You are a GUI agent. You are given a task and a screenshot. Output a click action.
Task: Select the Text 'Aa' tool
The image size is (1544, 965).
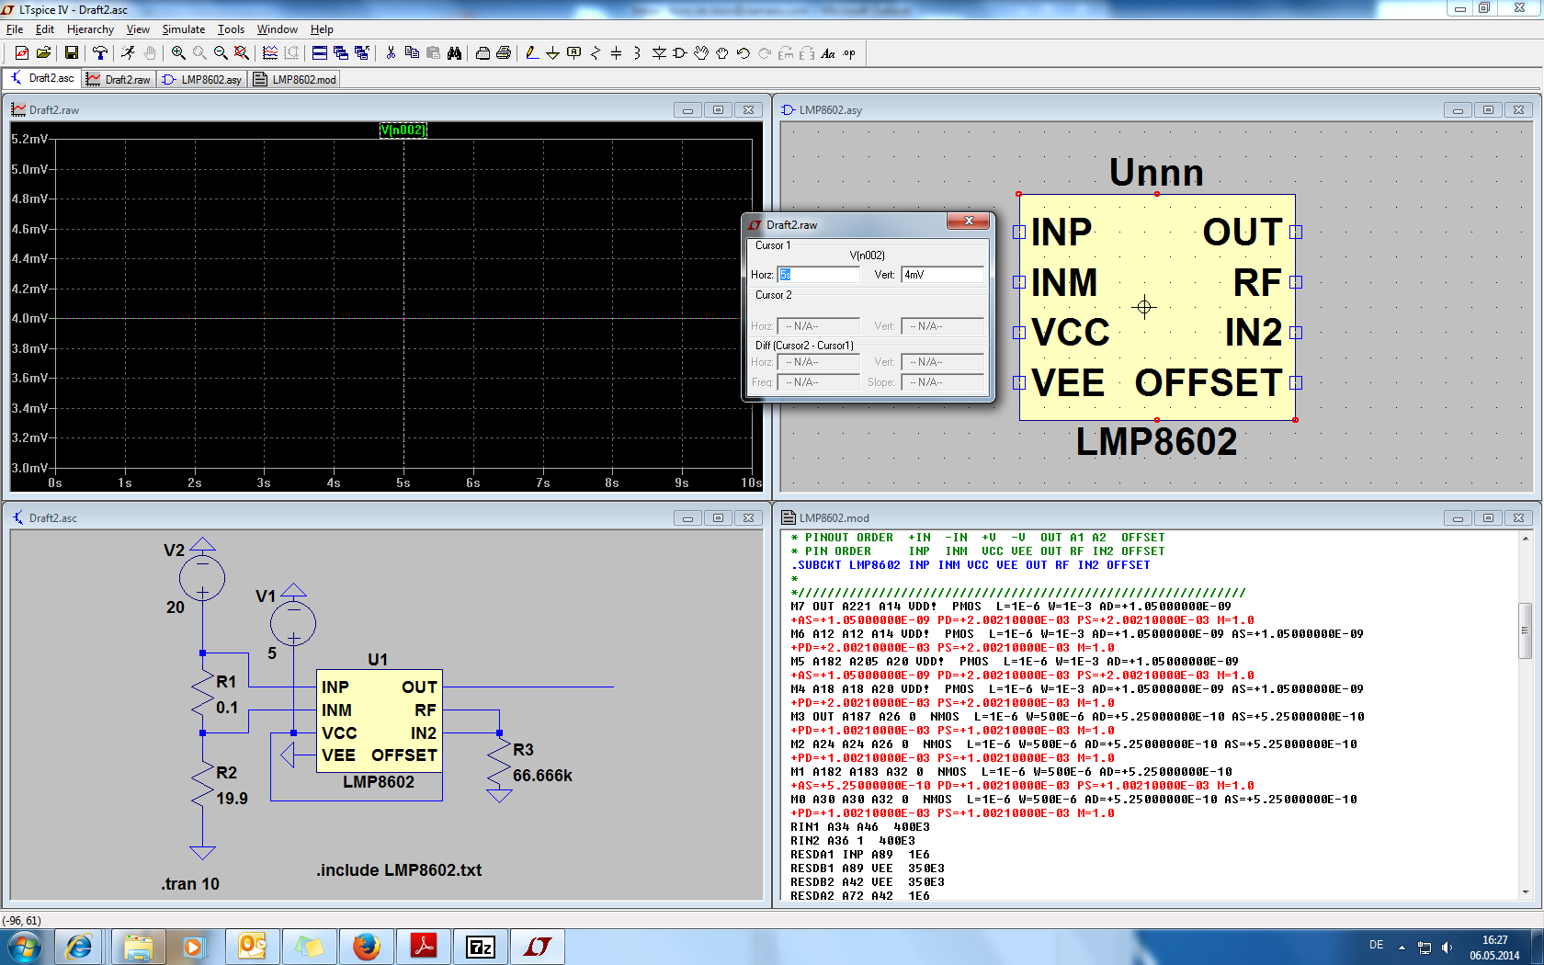click(x=828, y=53)
